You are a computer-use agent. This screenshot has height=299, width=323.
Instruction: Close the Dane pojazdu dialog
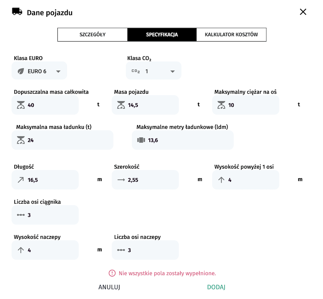click(x=303, y=12)
